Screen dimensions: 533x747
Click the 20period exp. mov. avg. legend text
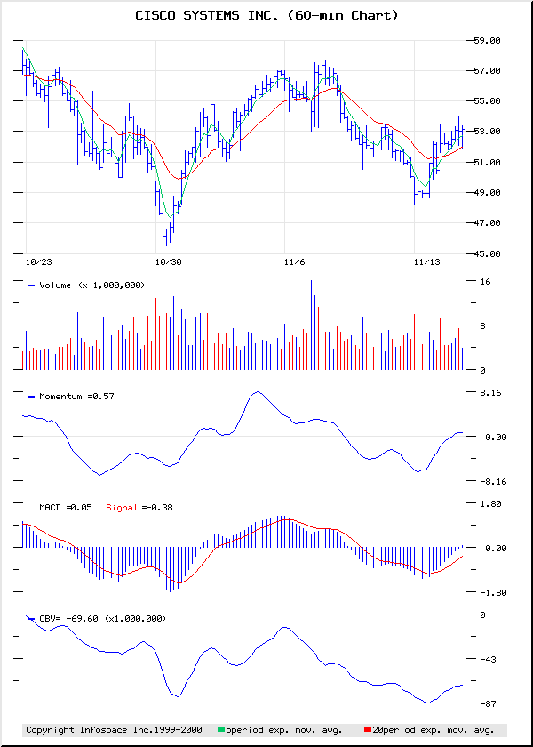pos(433,730)
